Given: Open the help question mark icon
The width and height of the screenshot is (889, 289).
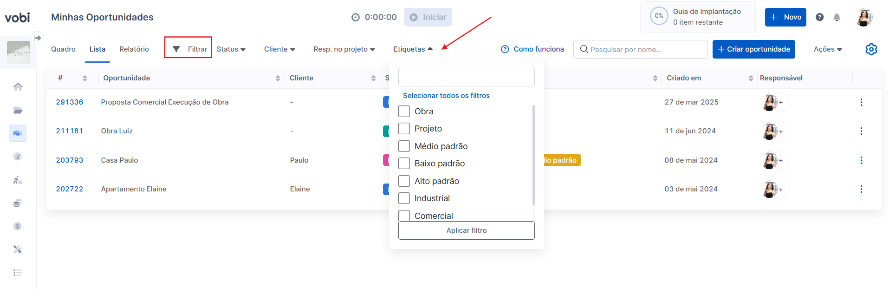Looking at the screenshot, I should 820,17.
